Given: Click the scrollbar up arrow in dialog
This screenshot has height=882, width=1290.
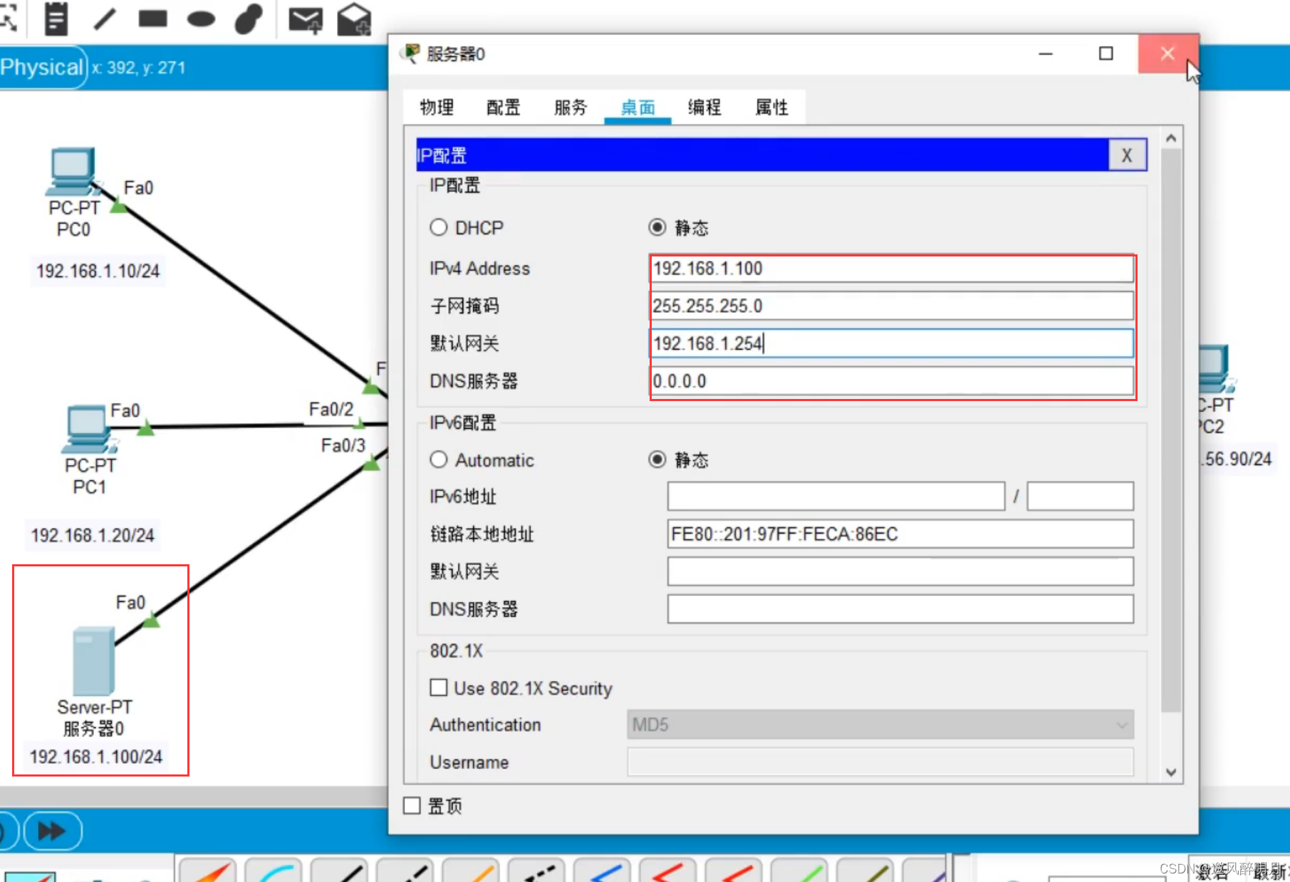Looking at the screenshot, I should pos(1171,138).
